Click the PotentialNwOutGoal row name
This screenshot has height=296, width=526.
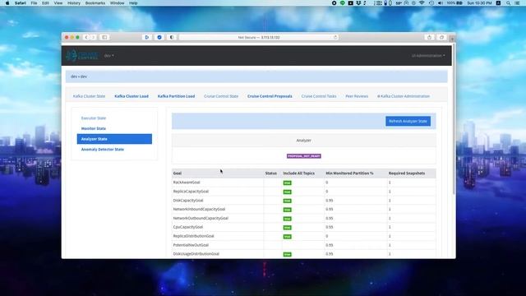(191, 245)
